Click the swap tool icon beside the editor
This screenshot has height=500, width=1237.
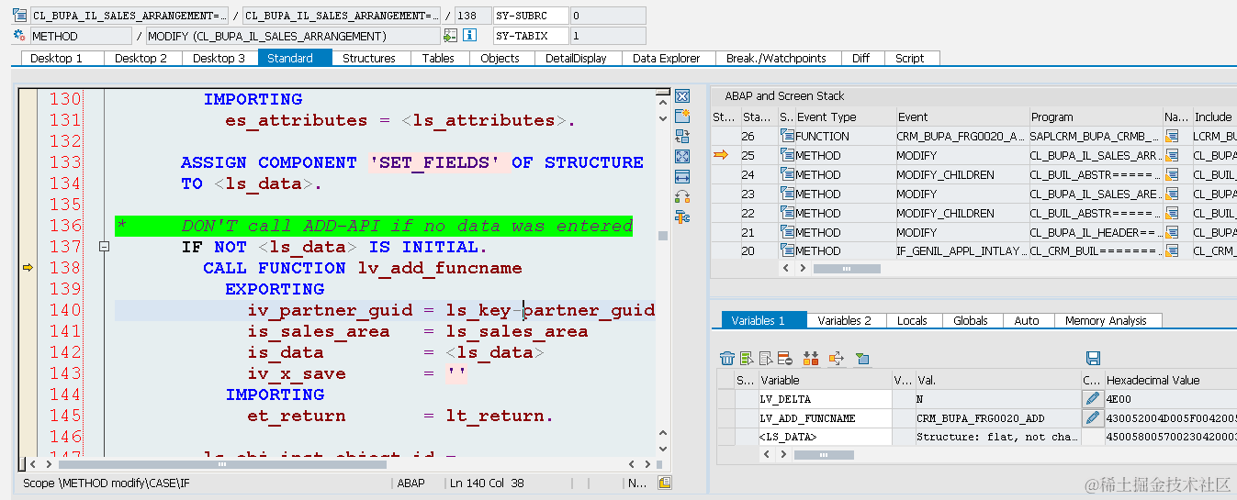pyautogui.click(x=682, y=137)
